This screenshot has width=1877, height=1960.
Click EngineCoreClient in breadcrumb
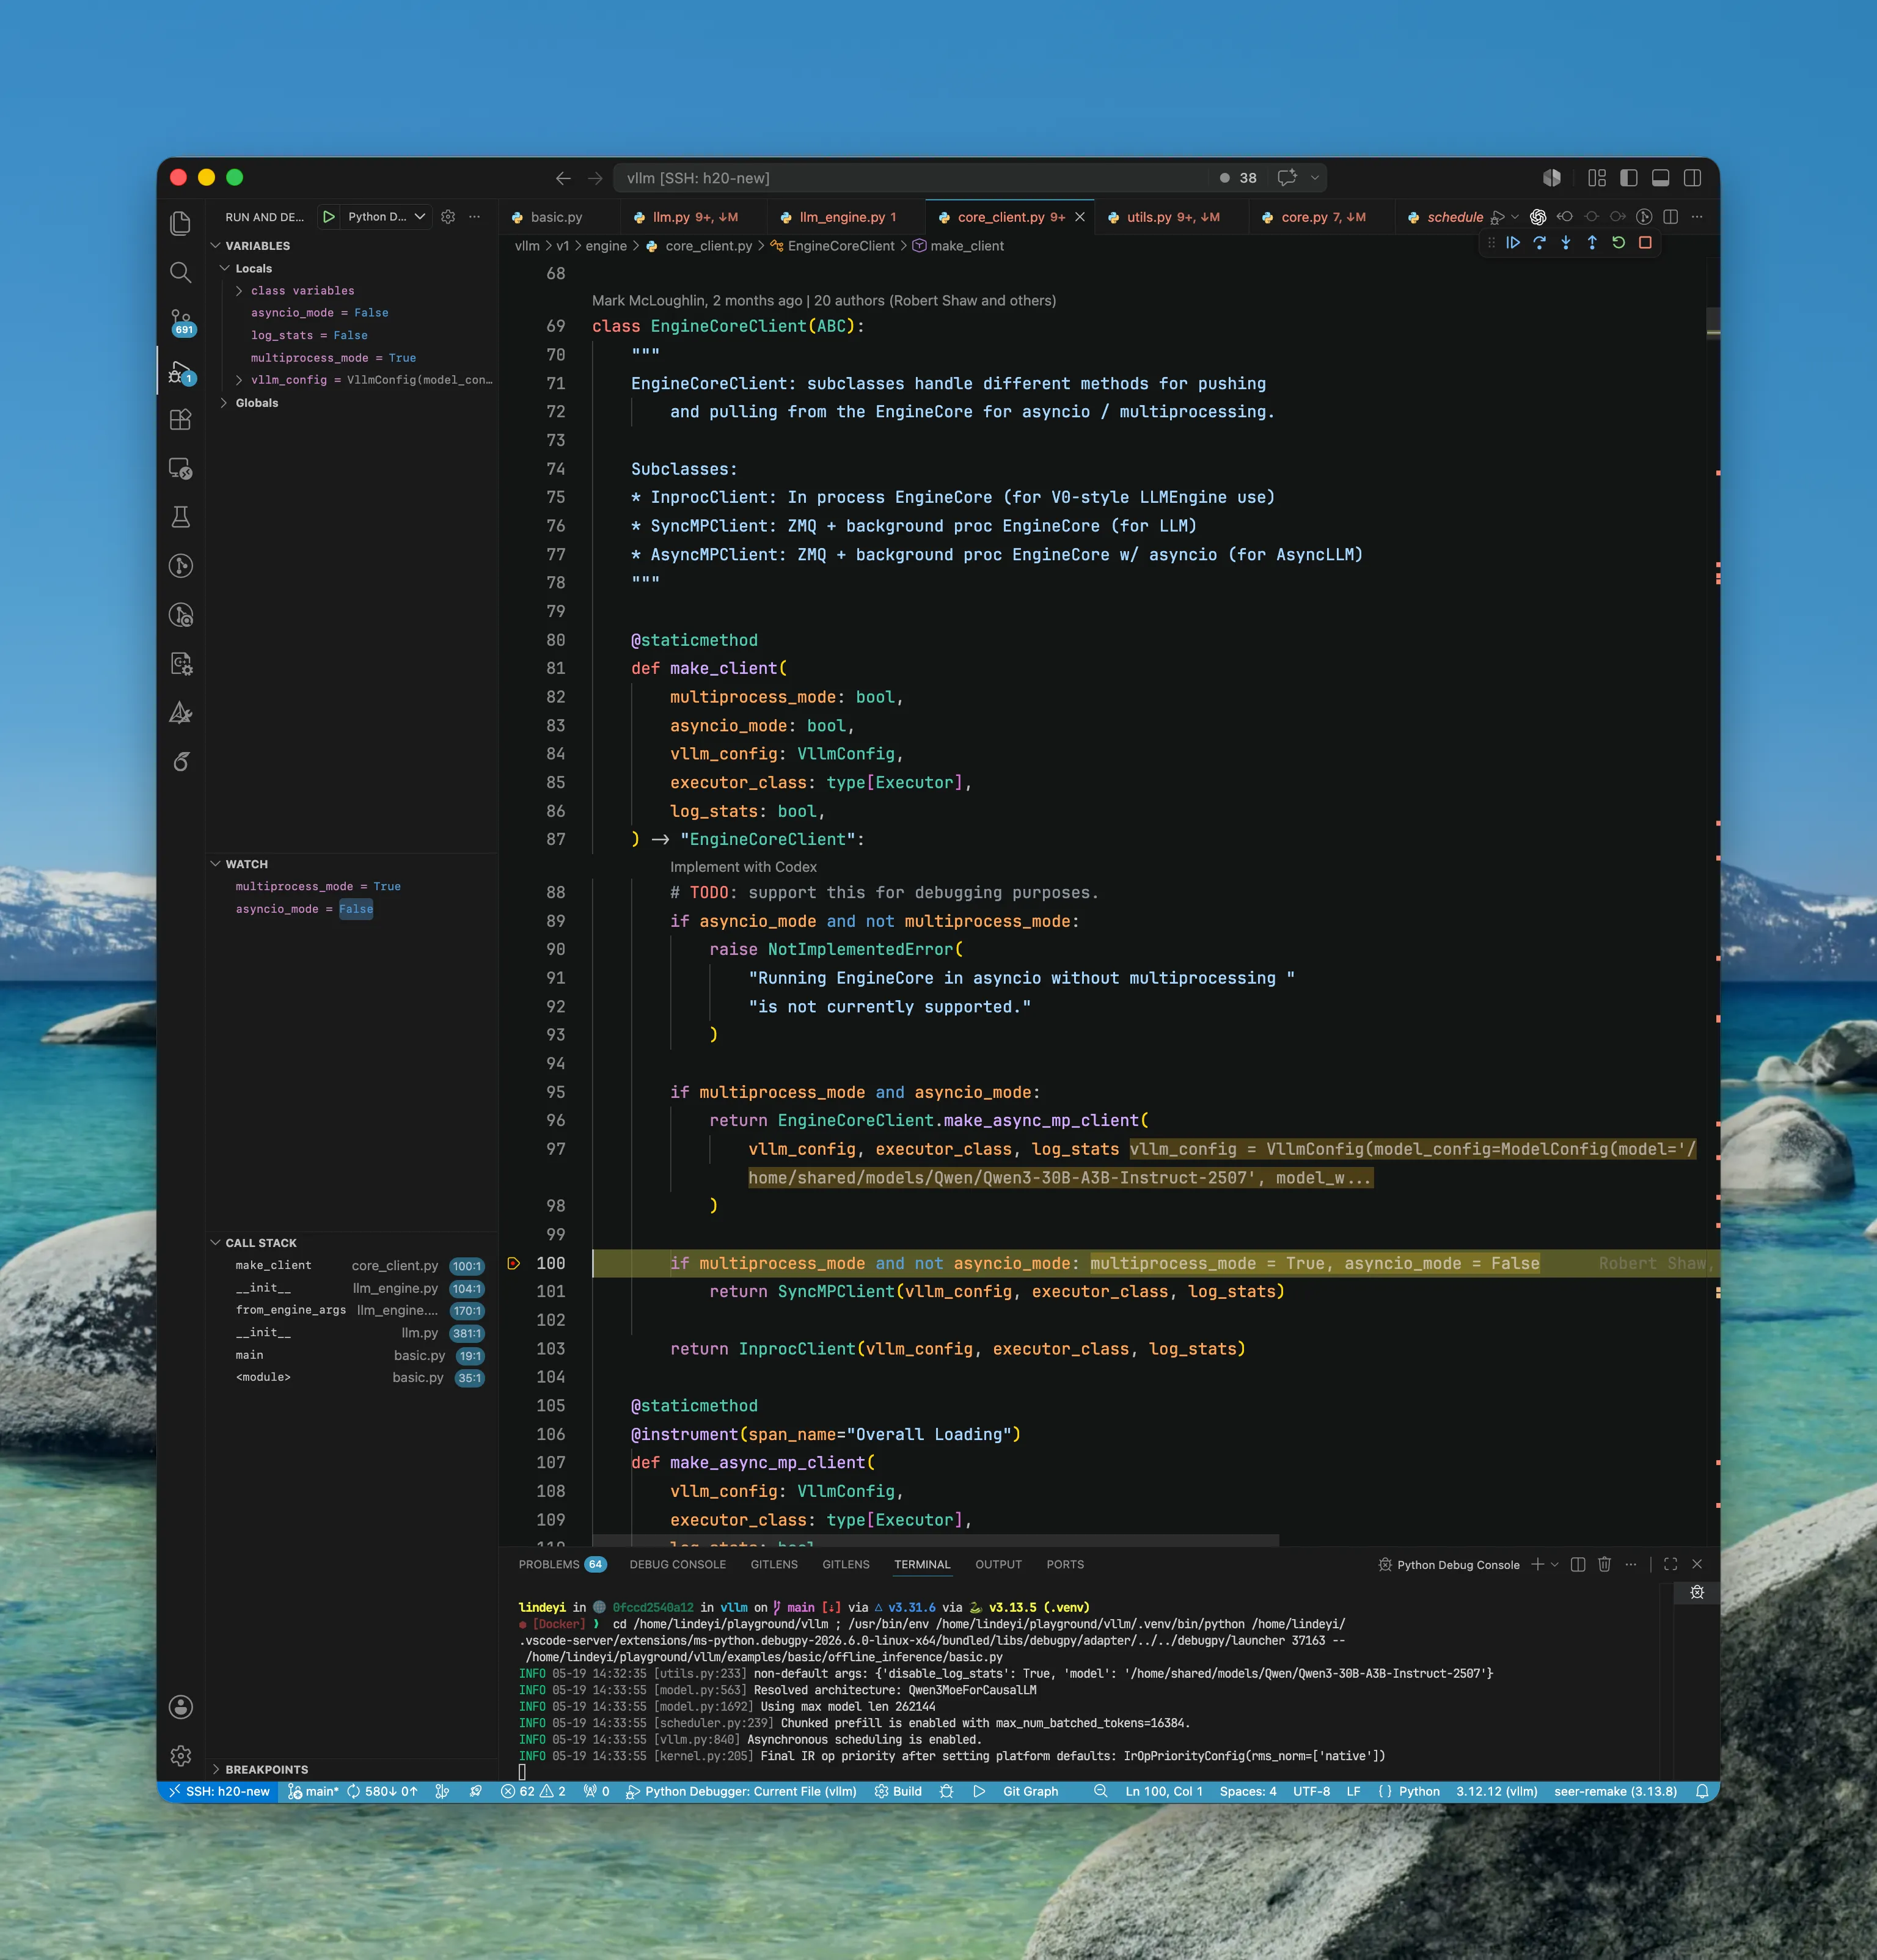[x=840, y=246]
